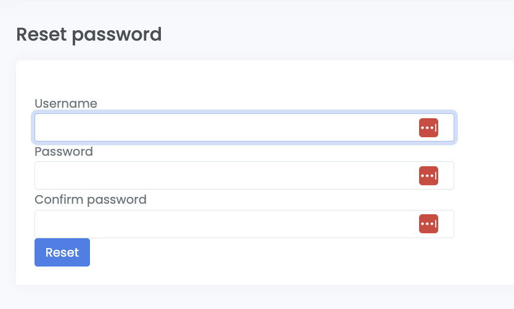
Task: Click the Reset password page heading
Action: coord(89,34)
